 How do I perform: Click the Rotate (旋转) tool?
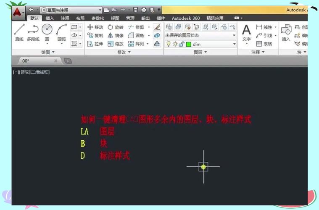coord(115,27)
